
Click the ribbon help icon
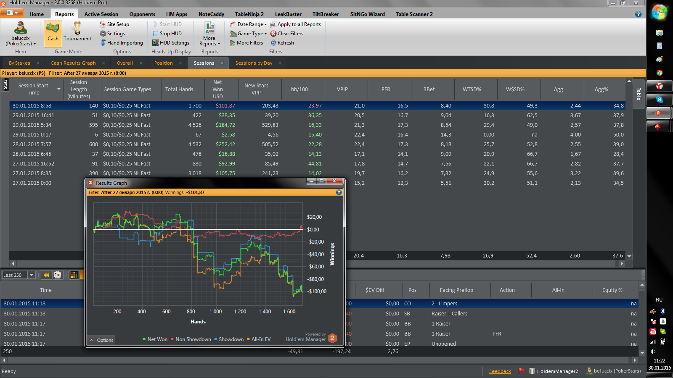(638, 14)
